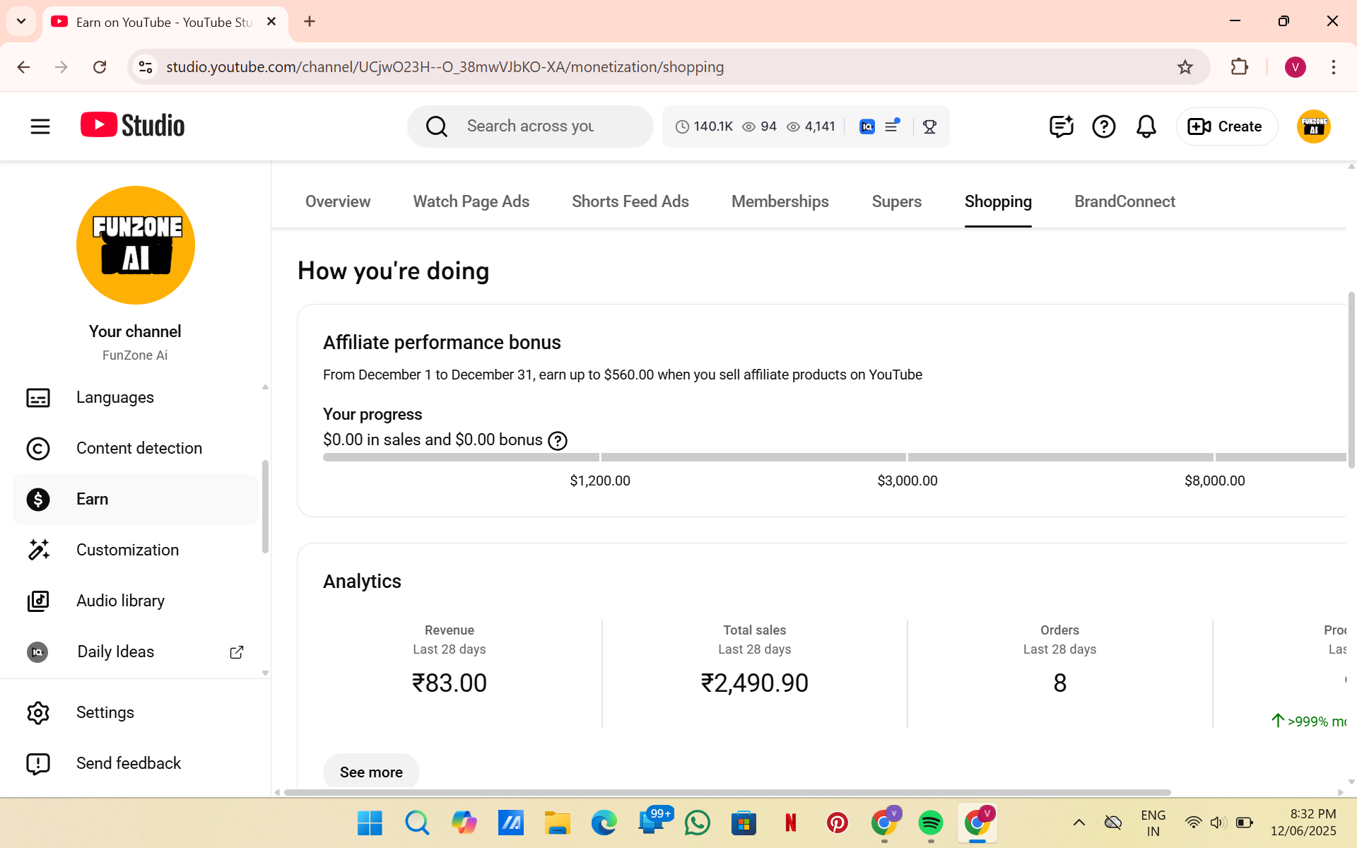Click the Create button

pyautogui.click(x=1226, y=126)
